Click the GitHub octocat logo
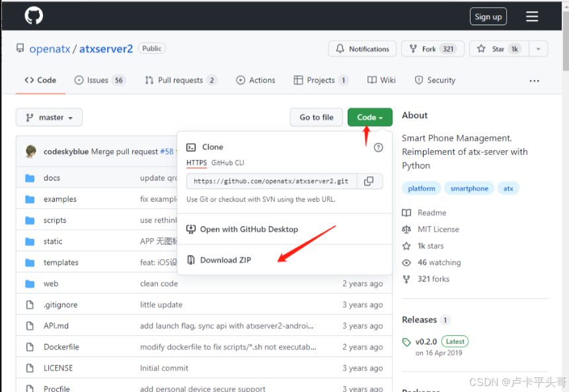 34,16
